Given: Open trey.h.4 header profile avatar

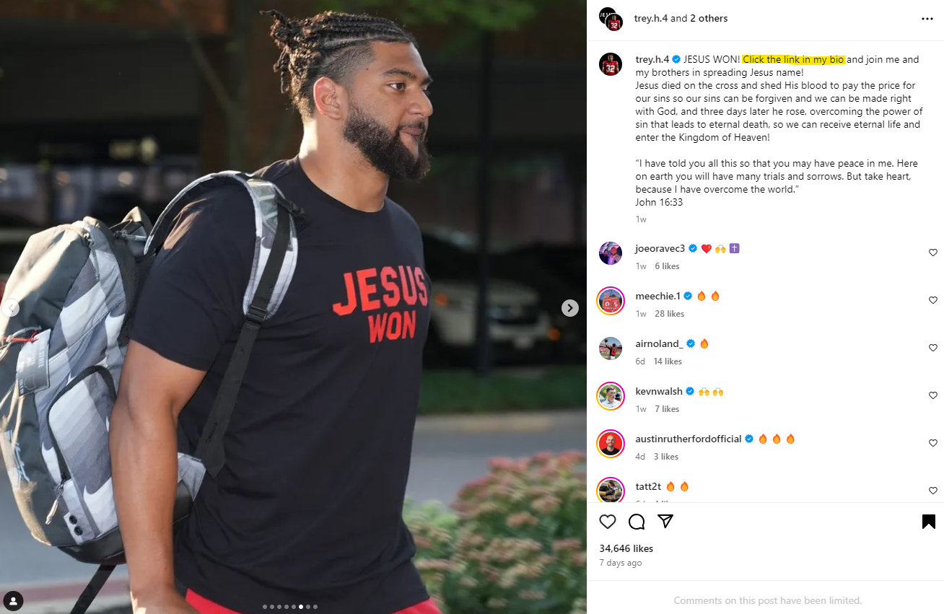Looking at the screenshot, I should click(x=611, y=19).
